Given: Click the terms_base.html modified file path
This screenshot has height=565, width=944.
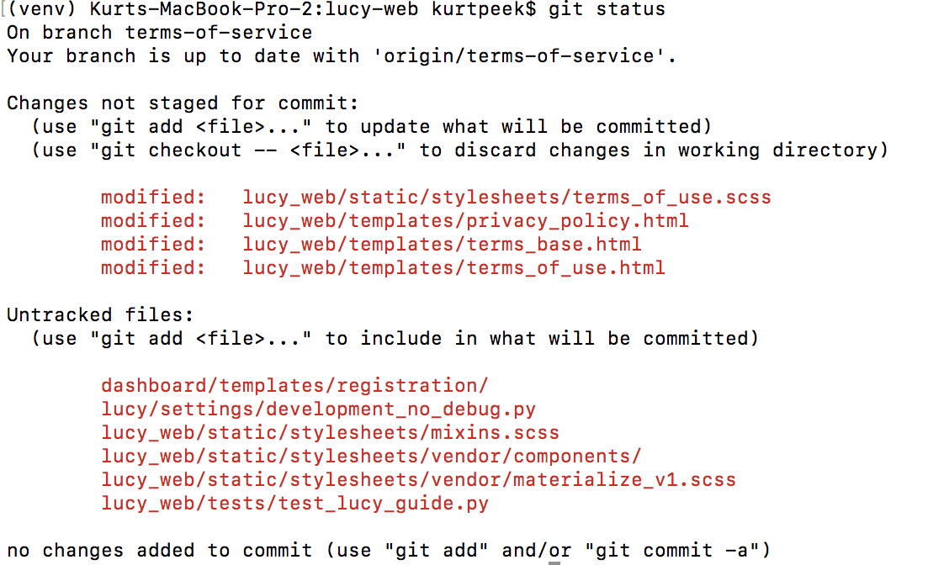Looking at the screenshot, I should pos(442,245).
